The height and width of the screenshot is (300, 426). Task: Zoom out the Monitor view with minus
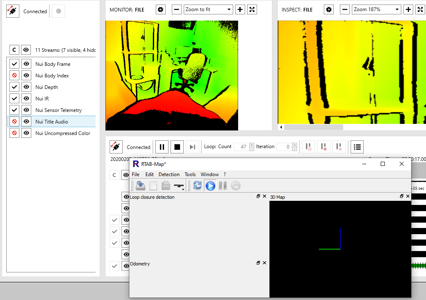[x=177, y=9]
